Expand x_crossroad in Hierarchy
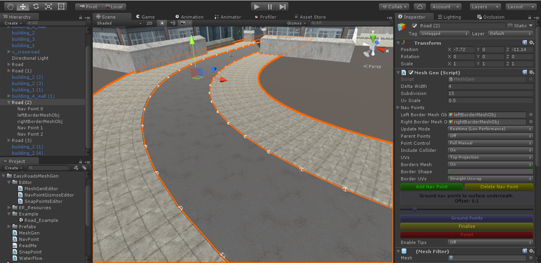The height and width of the screenshot is (263, 541). tap(9, 52)
